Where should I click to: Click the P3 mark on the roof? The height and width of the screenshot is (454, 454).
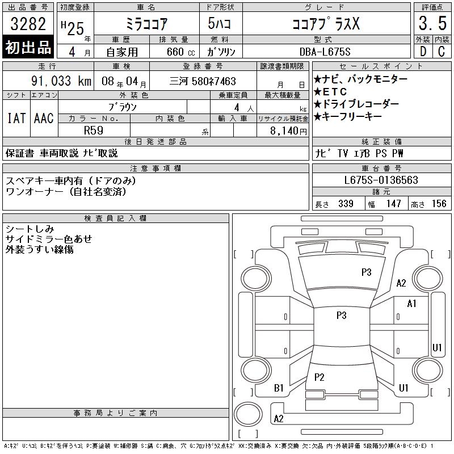pos(342,315)
